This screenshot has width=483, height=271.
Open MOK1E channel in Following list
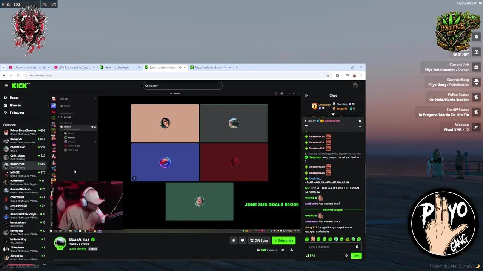tap(25, 174)
